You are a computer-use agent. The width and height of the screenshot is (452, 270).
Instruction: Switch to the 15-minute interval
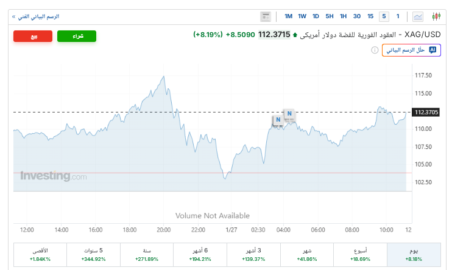(x=370, y=16)
